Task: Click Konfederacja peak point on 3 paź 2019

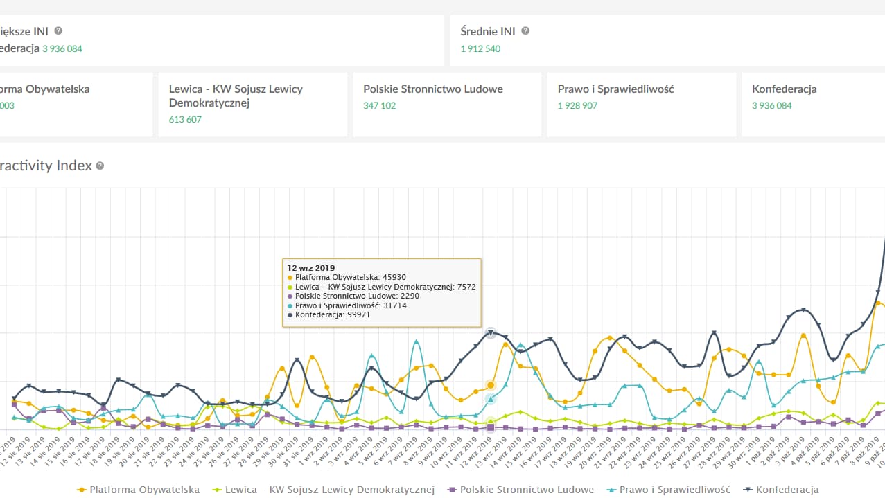Action: [x=804, y=310]
